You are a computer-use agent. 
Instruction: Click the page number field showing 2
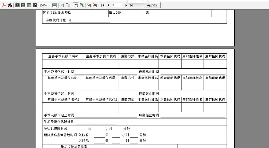pyautogui.click(x=117, y=5)
